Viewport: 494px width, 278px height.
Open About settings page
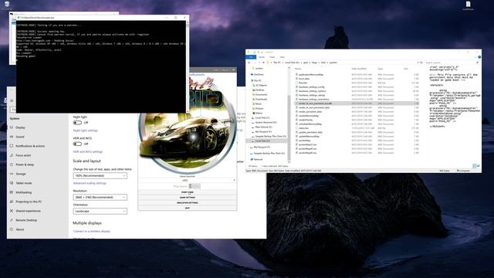(x=19, y=229)
